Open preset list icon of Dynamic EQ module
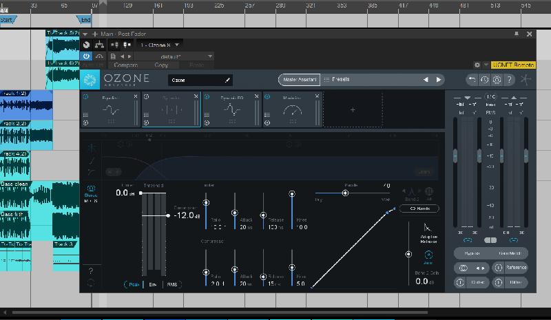This screenshot has height=320, width=551. point(207,115)
